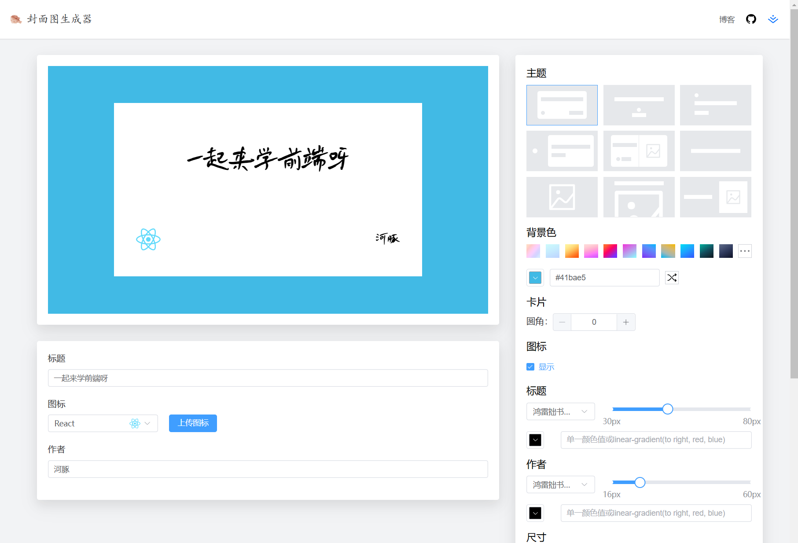Select the full image only theme thumbnail
Screen dimensions: 798x543
[562, 197]
